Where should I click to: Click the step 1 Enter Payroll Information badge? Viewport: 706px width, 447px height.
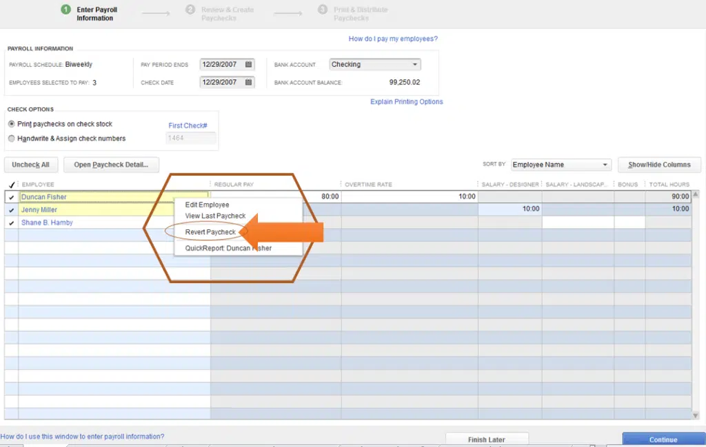click(65, 10)
